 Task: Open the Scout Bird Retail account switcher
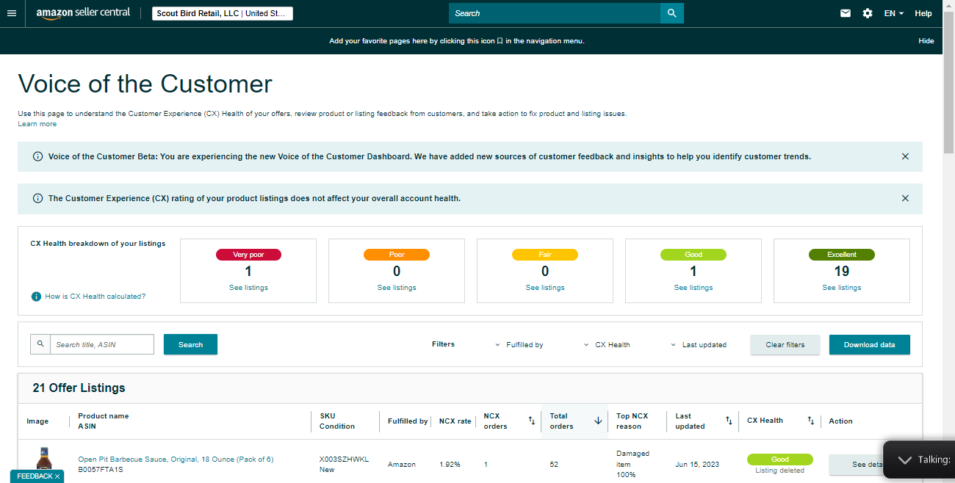coord(223,13)
